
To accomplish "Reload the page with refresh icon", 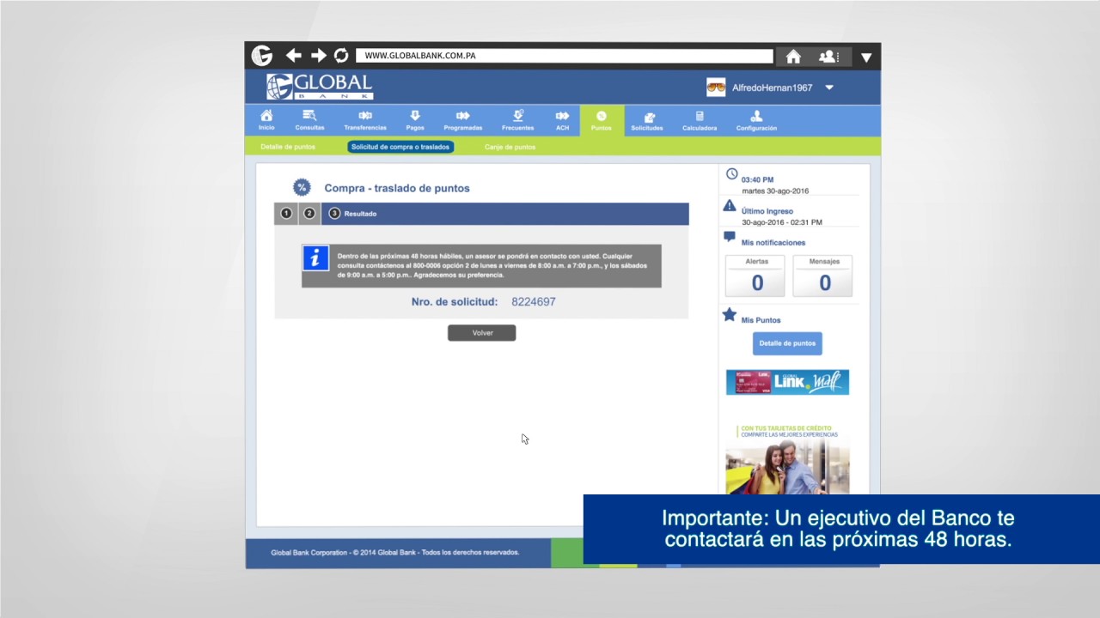I will click(341, 56).
